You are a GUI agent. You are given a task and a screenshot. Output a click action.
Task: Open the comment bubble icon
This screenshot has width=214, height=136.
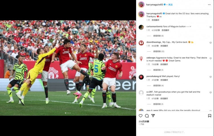(x=147, y=116)
